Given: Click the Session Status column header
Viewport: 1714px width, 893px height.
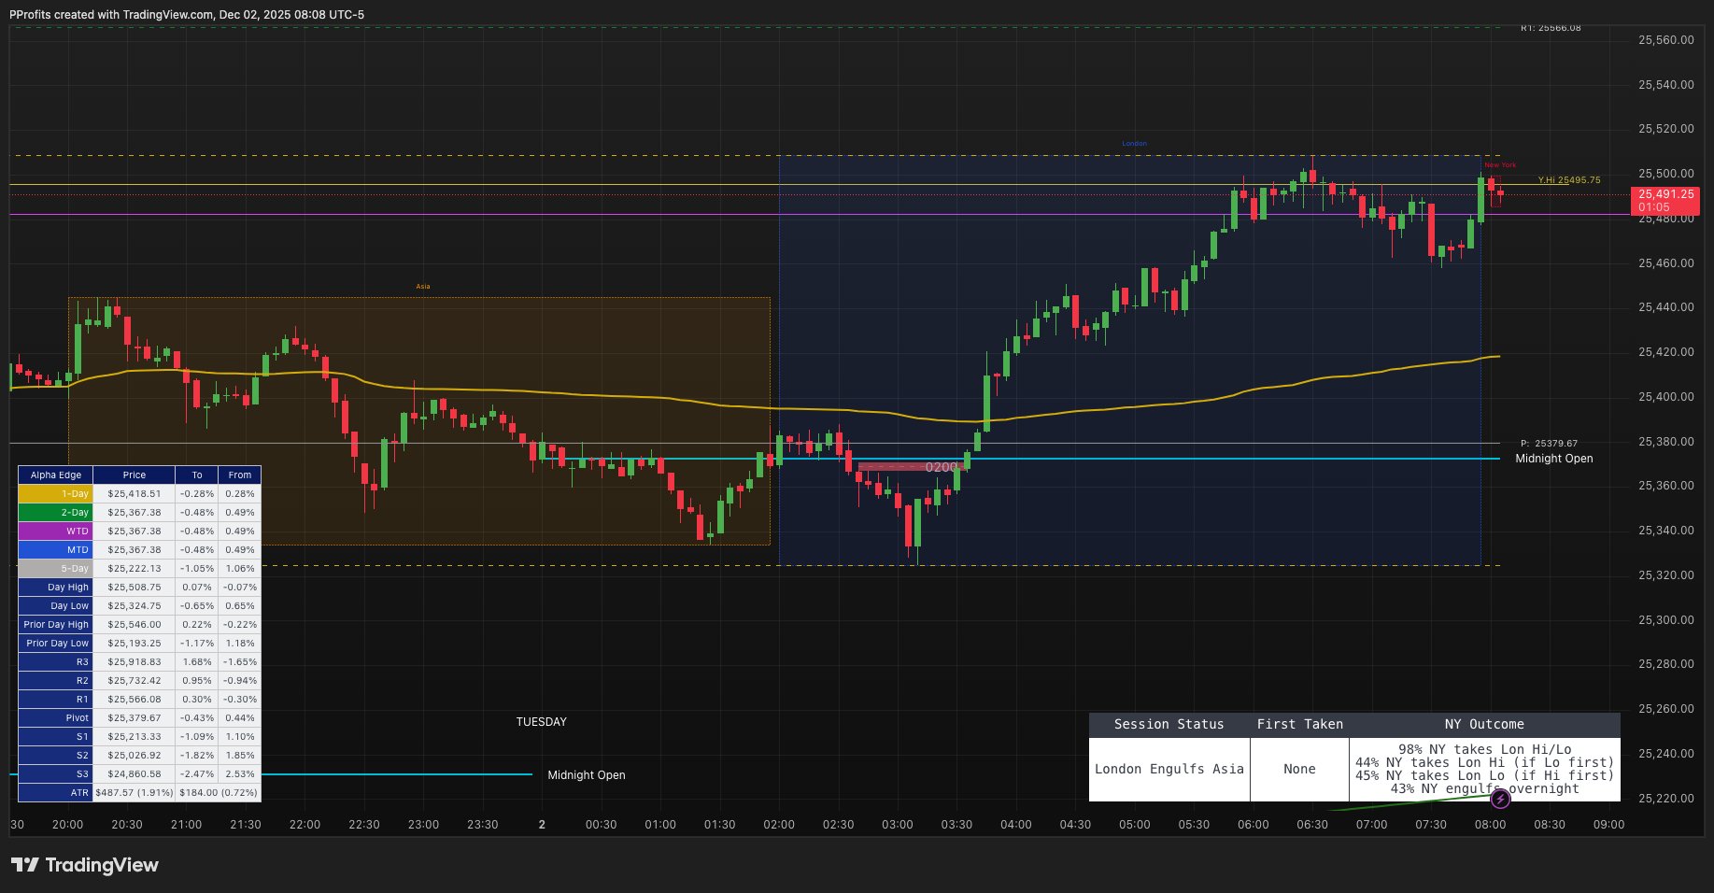Looking at the screenshot, I should pyautogui.click(x=1169, y=724).
